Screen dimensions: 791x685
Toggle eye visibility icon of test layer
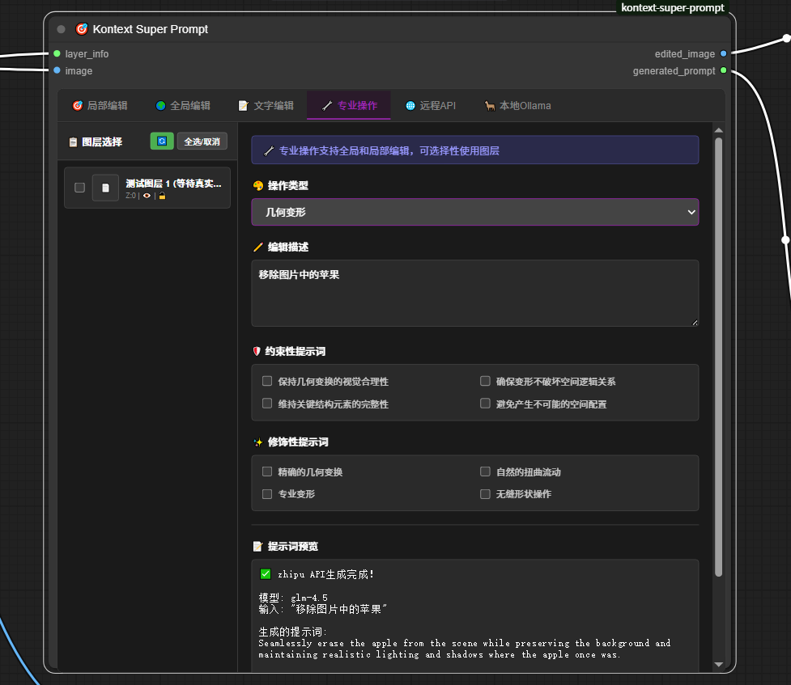point(147,196)
